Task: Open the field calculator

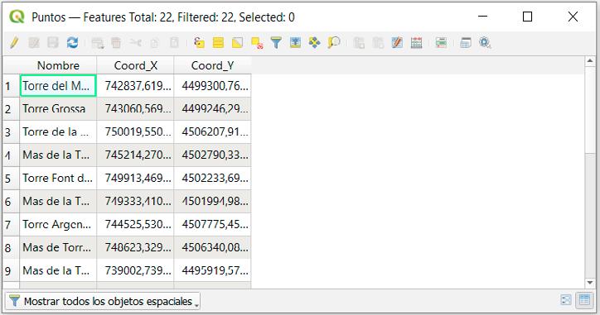Action: pos(416,42)
